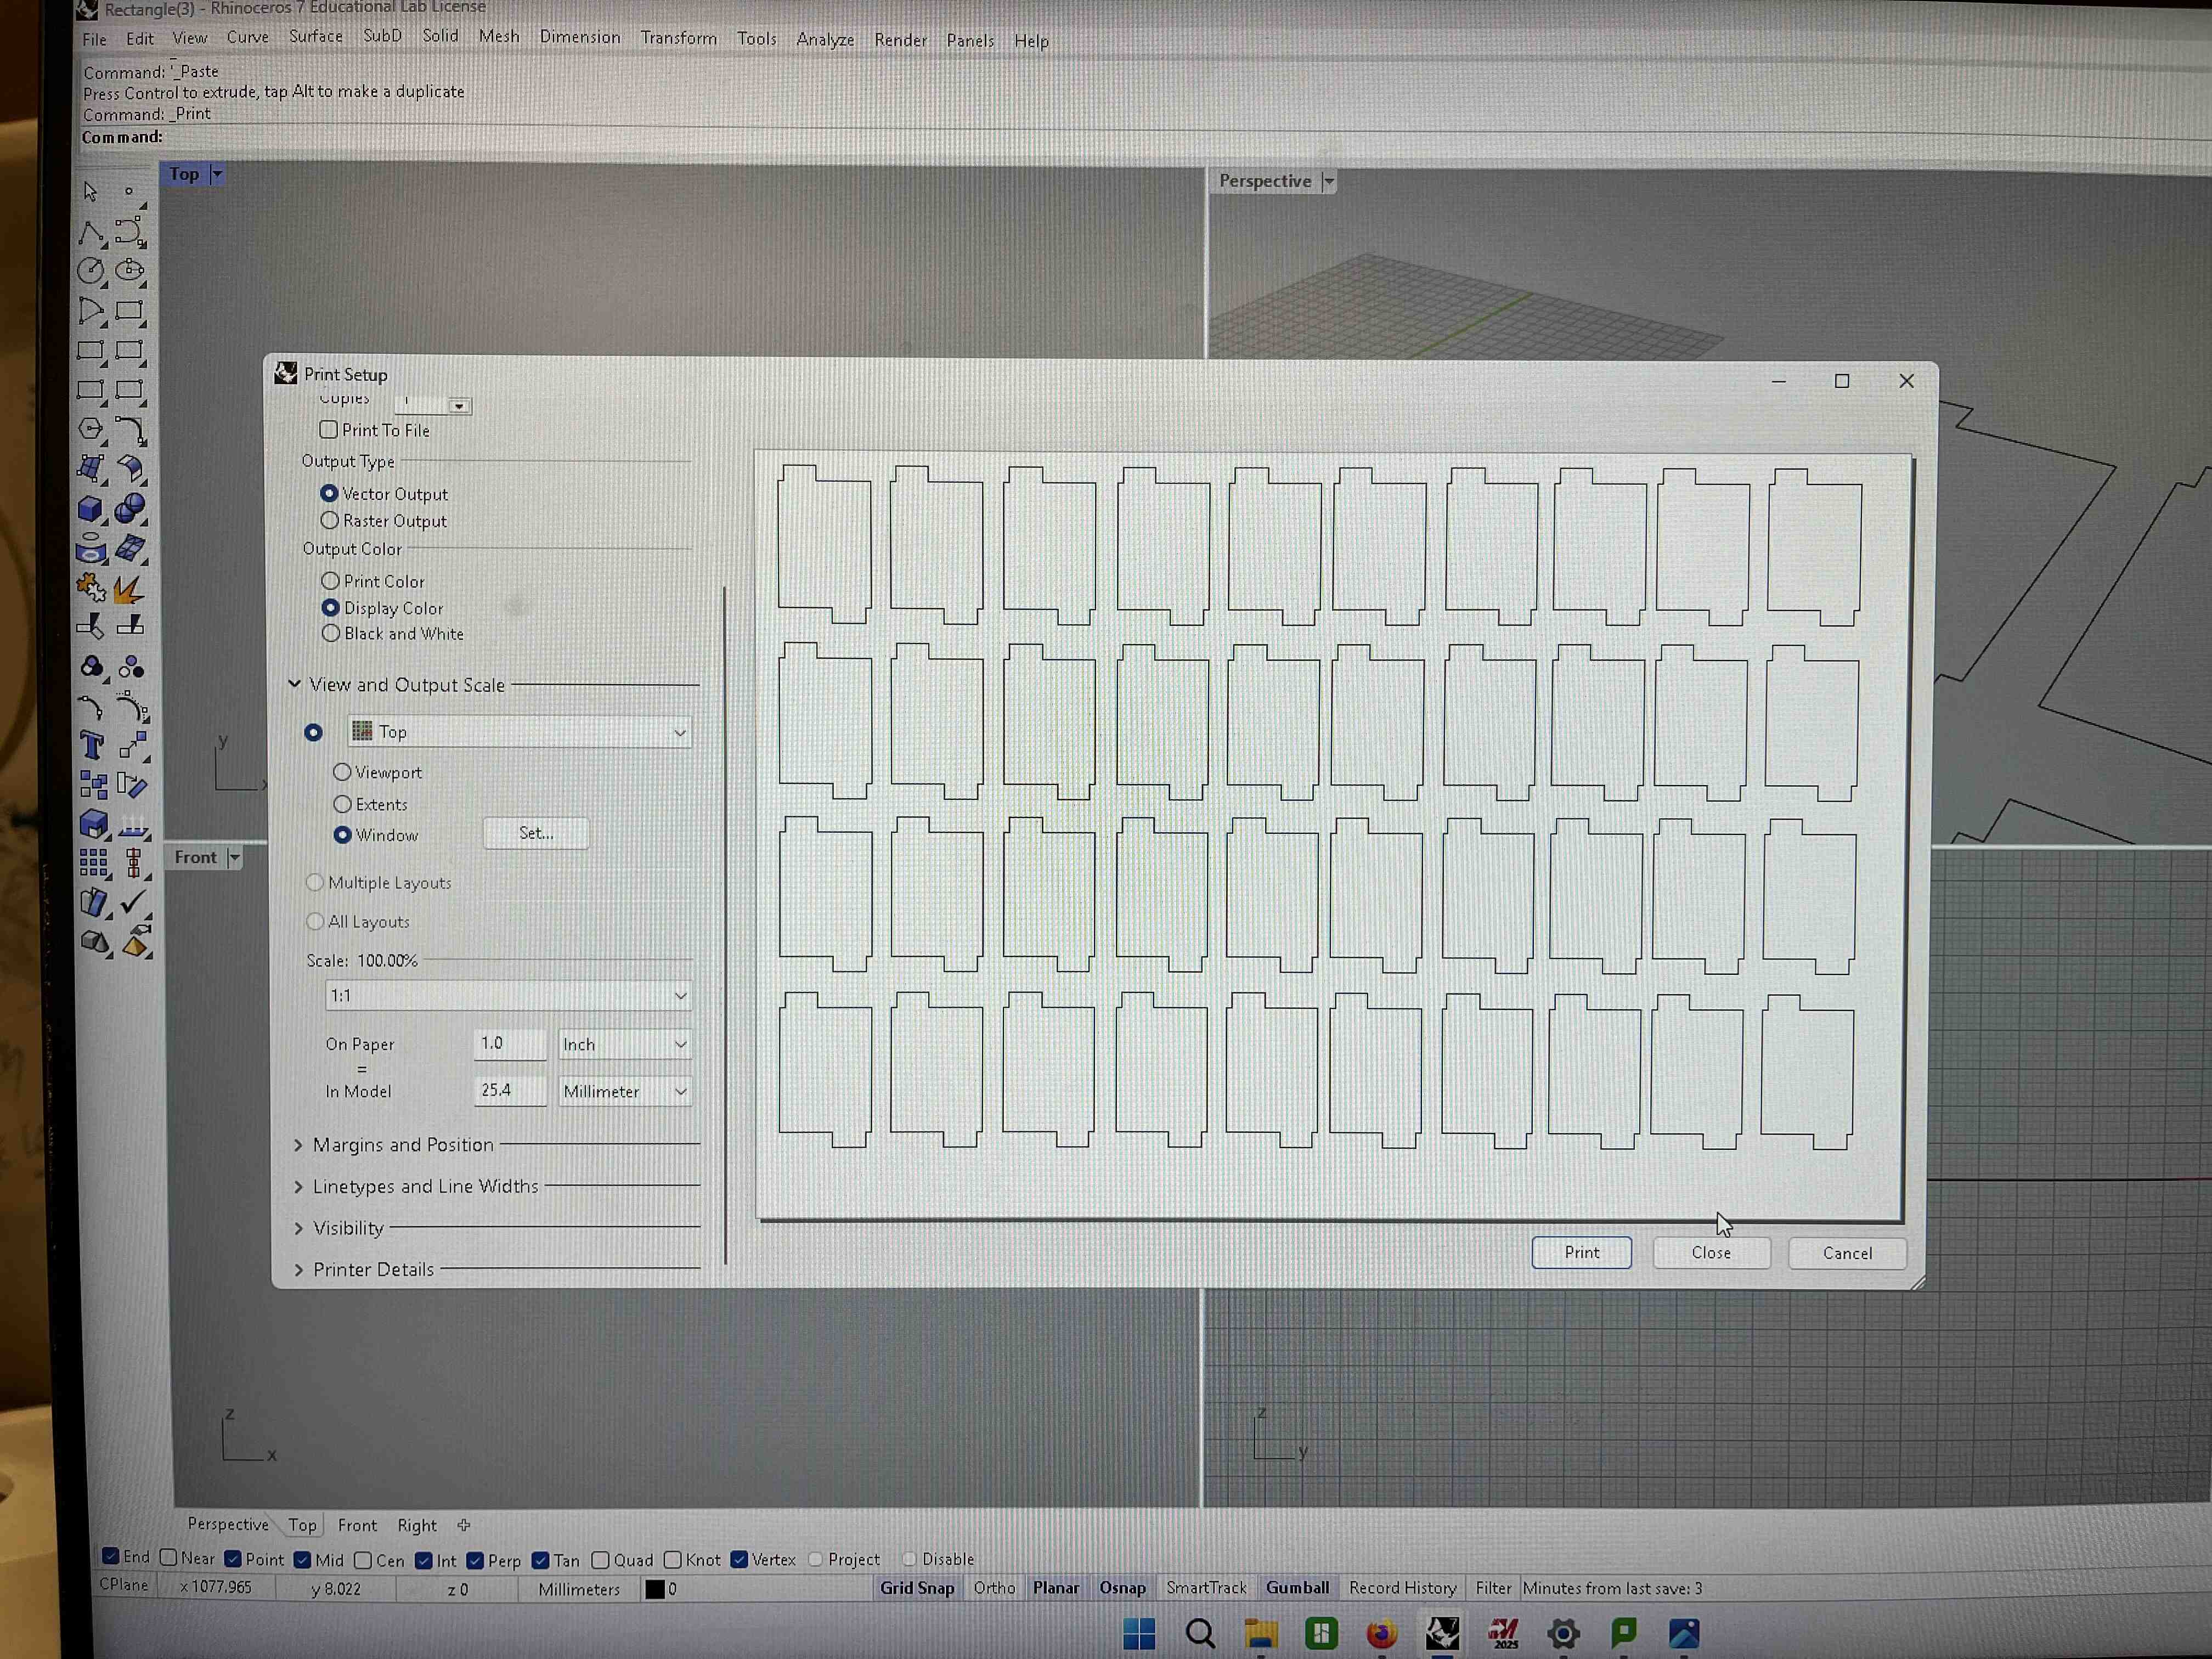This screenshot has width=2212, height=1659.
Task: Click the Circle tool icon
Action: pos(91,271)
